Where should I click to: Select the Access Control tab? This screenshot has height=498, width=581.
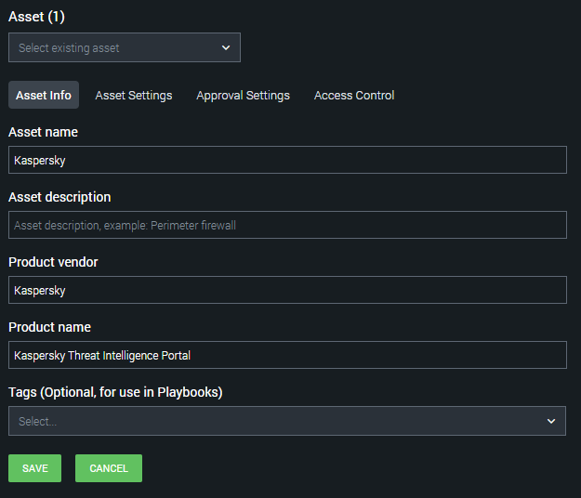354,95
